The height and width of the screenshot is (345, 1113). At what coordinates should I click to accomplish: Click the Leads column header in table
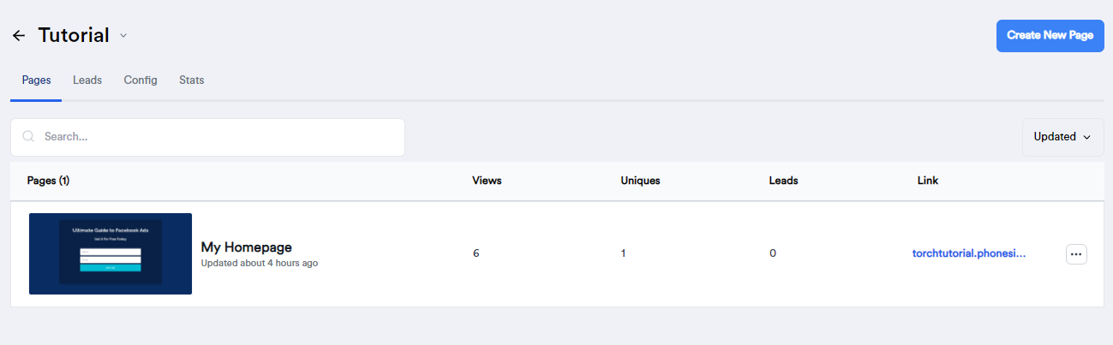pos(783,181)
